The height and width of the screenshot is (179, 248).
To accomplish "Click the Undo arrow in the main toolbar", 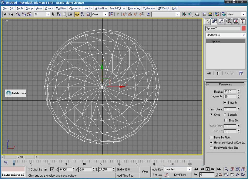I will [5, 14].
